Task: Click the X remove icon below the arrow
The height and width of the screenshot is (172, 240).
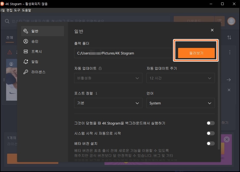Action: tap(229, 90)
